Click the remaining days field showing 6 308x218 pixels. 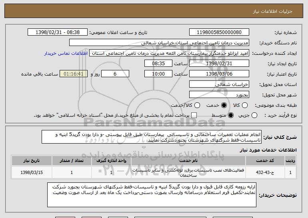115,74
